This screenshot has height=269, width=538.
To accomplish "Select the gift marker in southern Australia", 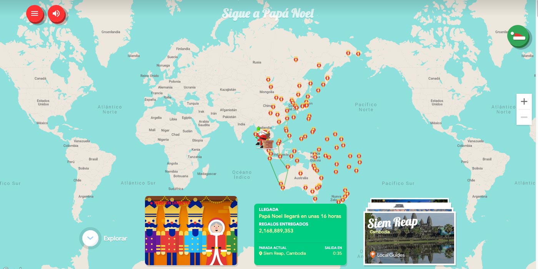I will point(283,187).
